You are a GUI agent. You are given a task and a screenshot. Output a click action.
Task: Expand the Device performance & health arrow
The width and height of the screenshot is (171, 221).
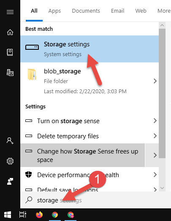pyautogui.click(x=155, y=175)
